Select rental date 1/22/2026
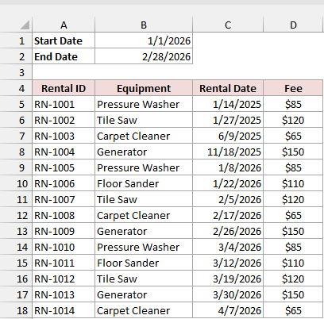Image resolution: width=324 pixels, height=319 pixels. 228,183
